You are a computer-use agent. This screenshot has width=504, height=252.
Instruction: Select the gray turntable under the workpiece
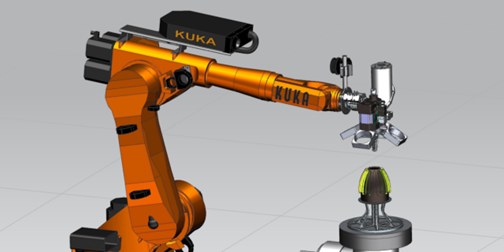[x=375, y=233]
